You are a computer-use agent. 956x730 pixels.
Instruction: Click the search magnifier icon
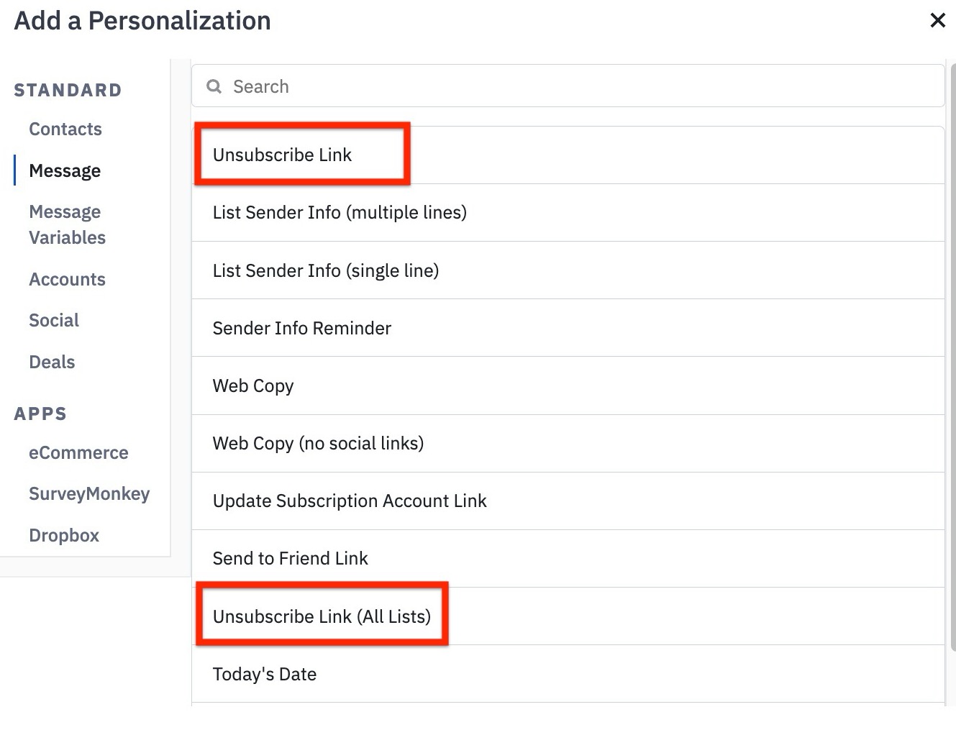point(214,86)
